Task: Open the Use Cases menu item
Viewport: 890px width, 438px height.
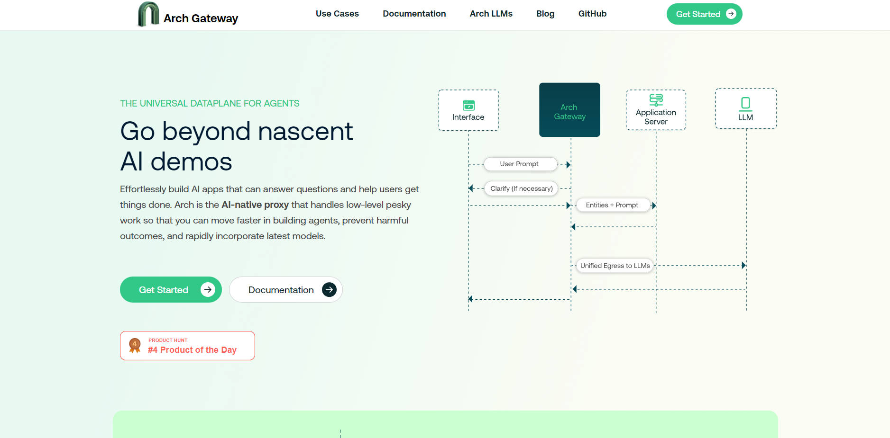Action: (337, 14)
